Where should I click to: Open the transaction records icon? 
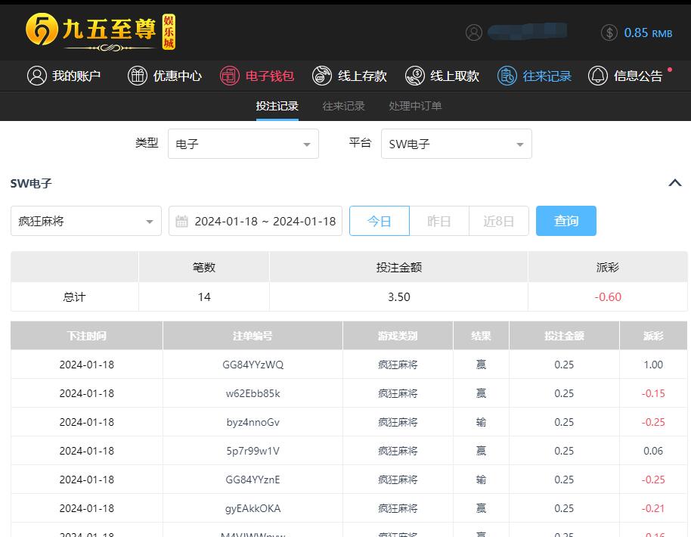(507, 76)
